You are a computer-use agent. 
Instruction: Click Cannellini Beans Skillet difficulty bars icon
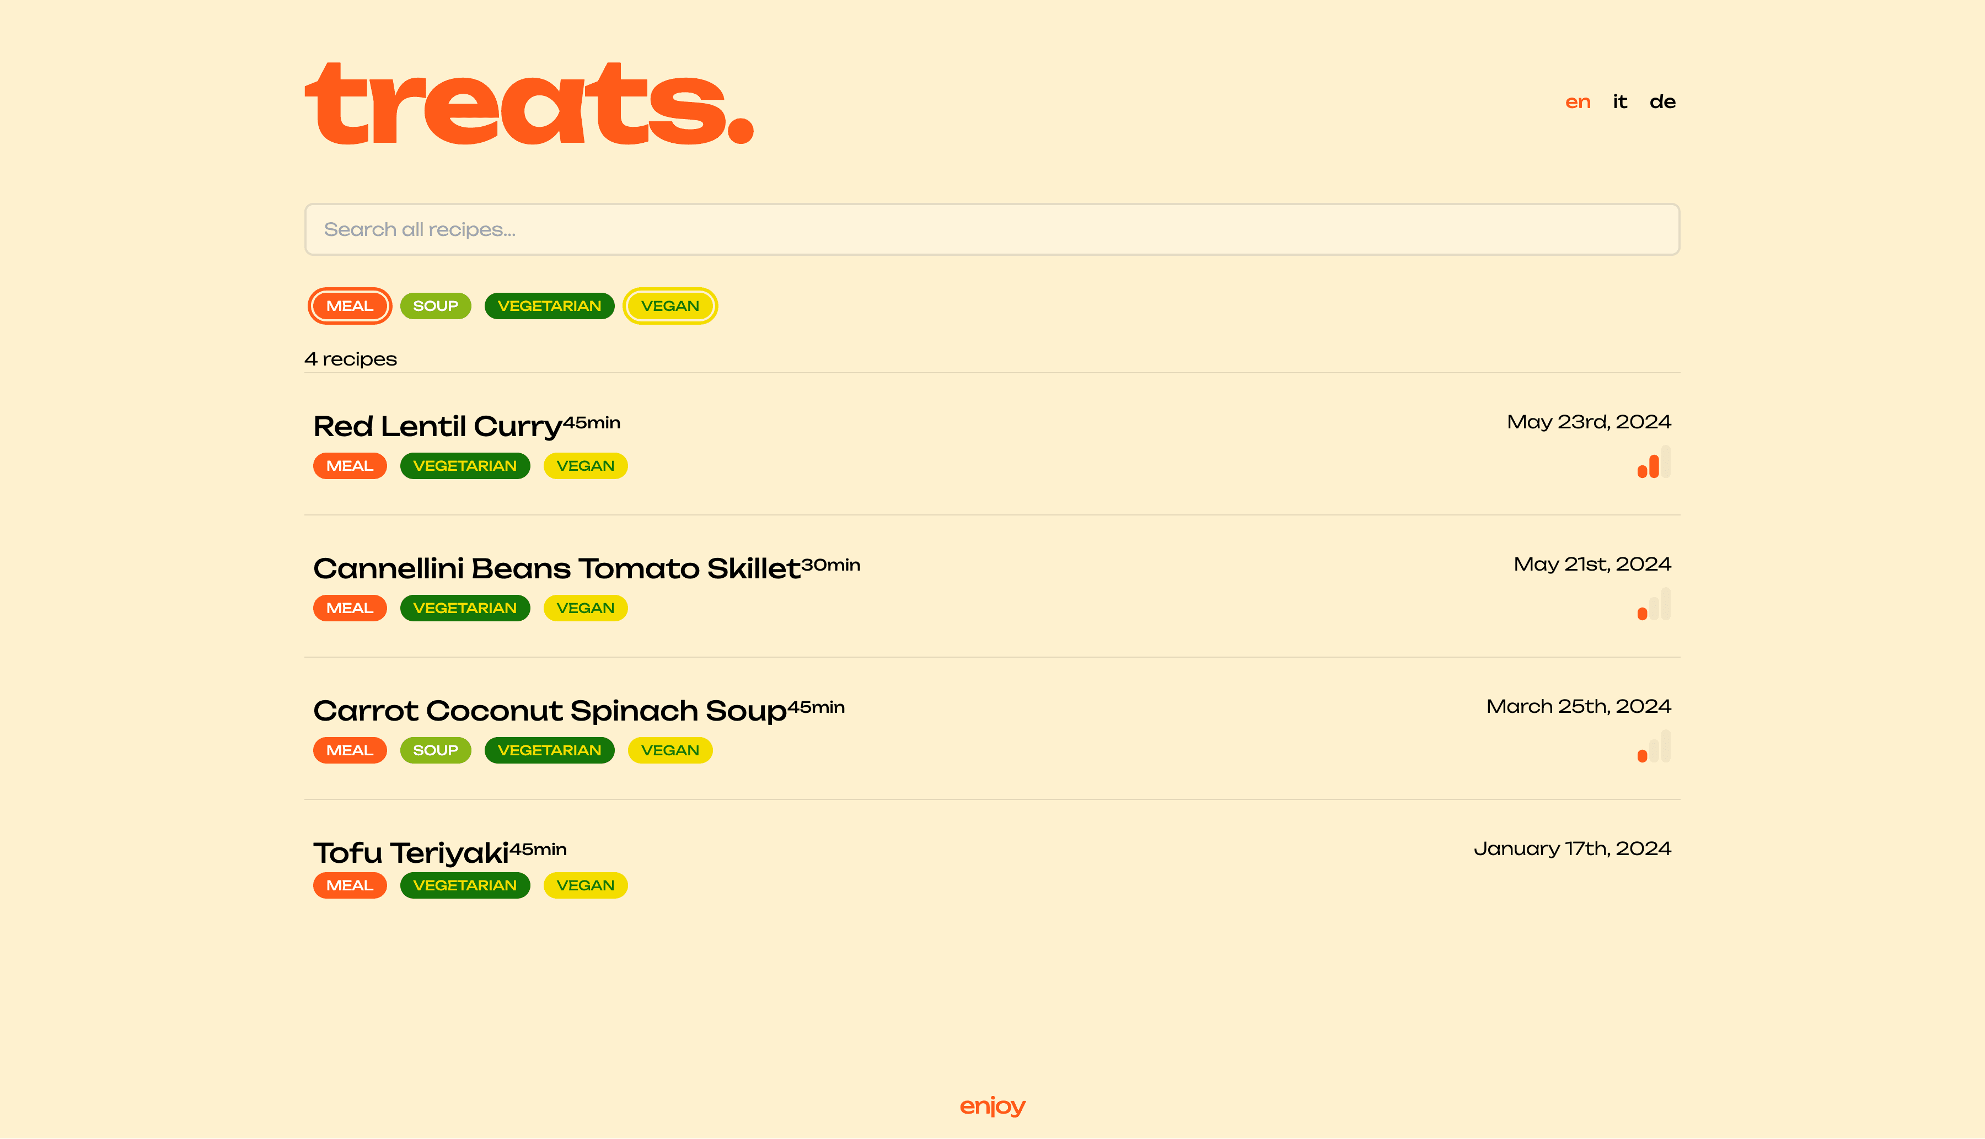coord(1653,605)
